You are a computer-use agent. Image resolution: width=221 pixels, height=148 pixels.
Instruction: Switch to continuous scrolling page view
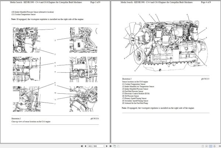207,146
